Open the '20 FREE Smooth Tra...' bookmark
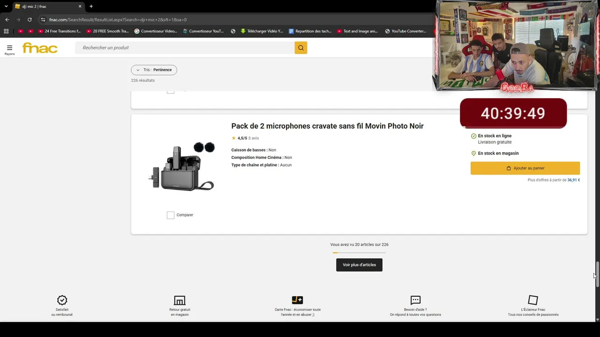The width and height of the screenshot is (600, 337). (108, 31)
